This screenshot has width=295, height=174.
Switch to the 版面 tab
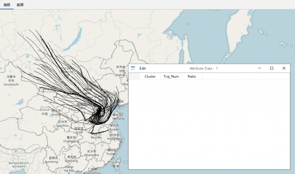coord(20,5)
